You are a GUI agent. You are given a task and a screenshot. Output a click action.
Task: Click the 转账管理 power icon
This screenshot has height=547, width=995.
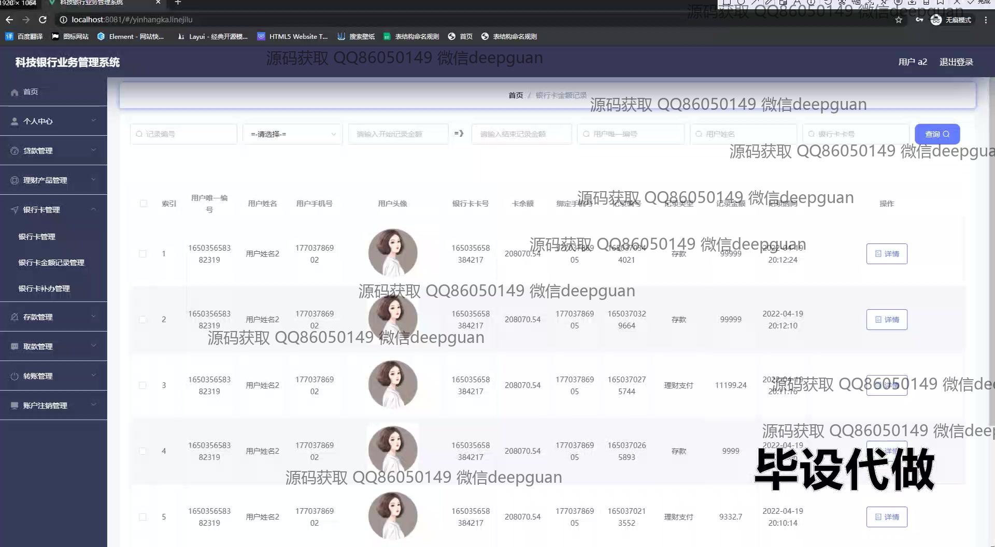[x=14, y=376]
